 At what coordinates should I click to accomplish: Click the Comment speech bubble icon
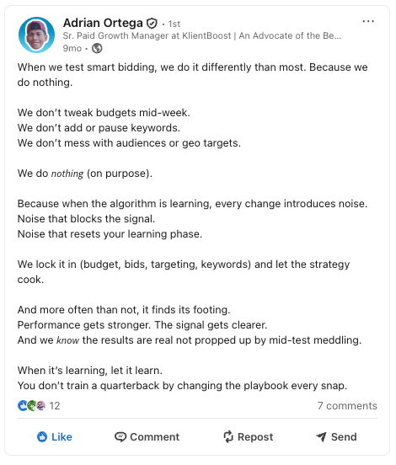click(x=120, y=437)
